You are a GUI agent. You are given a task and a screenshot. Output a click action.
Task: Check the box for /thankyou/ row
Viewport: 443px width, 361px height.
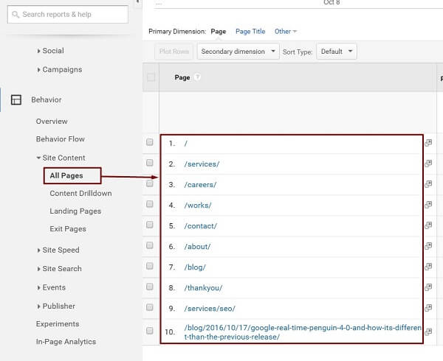pos(150,287)
